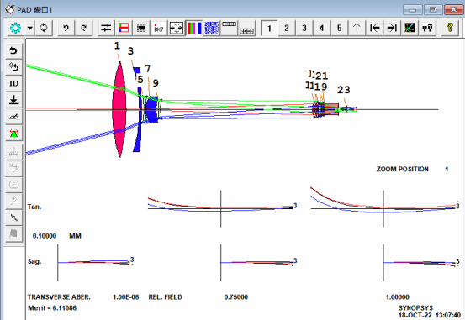Click the Sag. row label
465x320 pixels.
pyautogui.click(x=34, y=262)
